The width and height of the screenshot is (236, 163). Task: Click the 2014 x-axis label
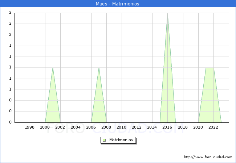[x=152, y=127]
